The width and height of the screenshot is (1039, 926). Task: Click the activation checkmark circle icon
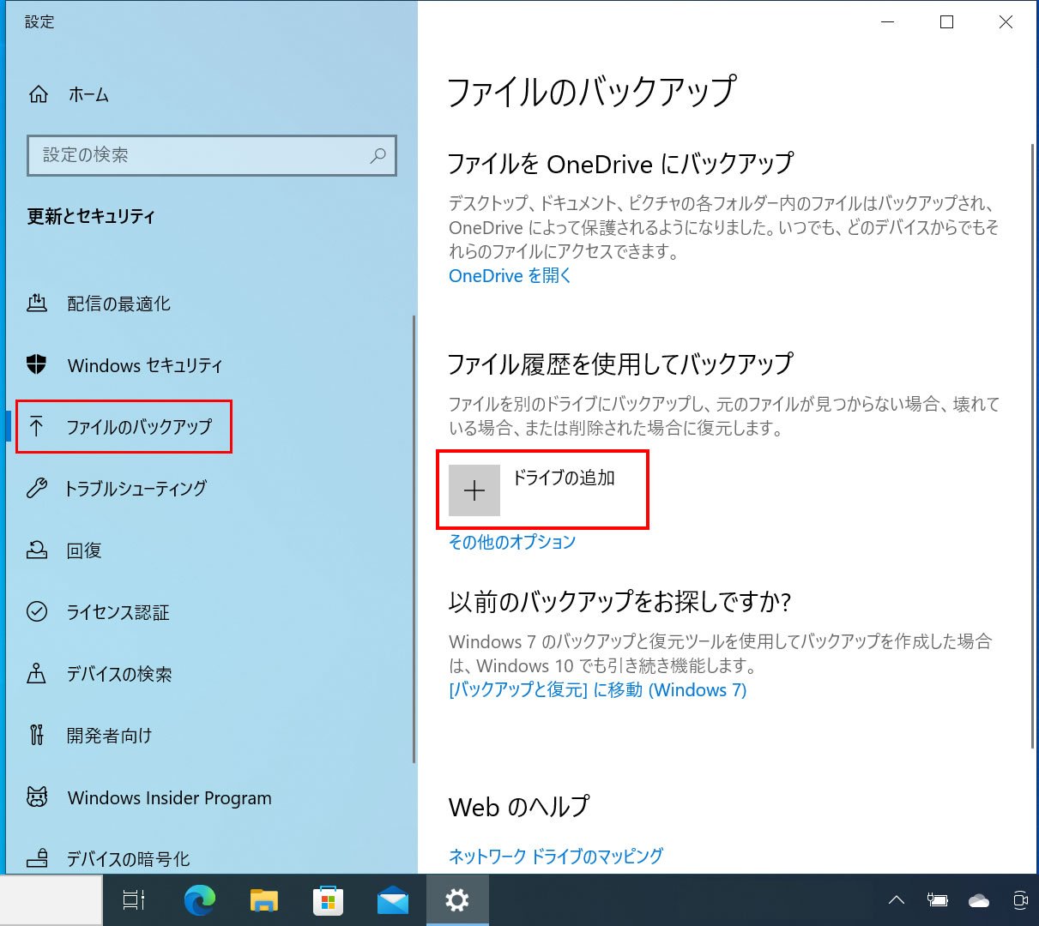point(37,611)
